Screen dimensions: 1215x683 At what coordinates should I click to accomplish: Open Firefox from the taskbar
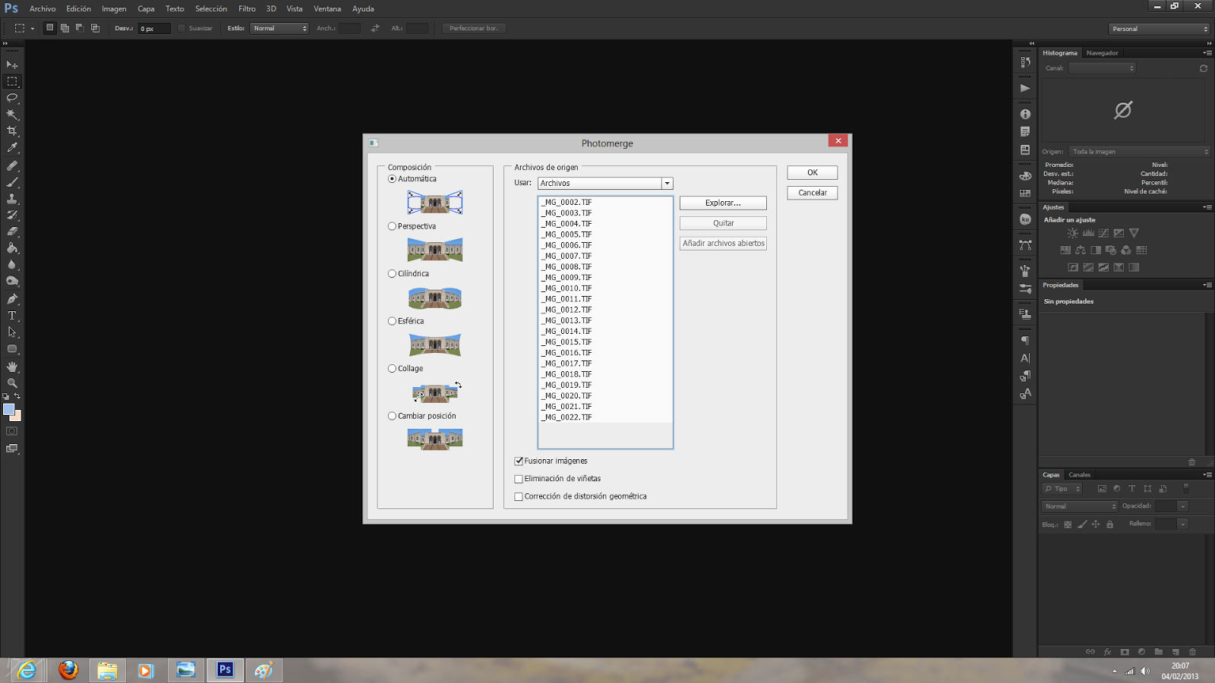68,670
